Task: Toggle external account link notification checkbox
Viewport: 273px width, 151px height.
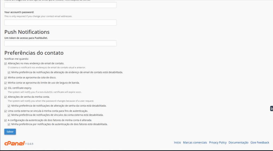Action: (6, 111)
